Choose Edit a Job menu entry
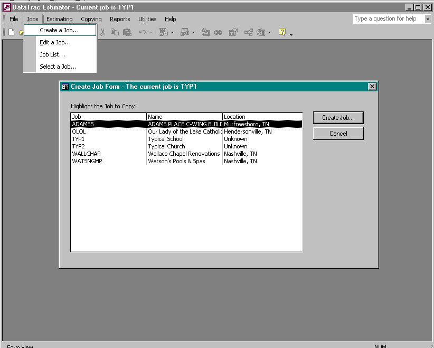This screenshot has height=348, width=434. click(x=60, y=42)
